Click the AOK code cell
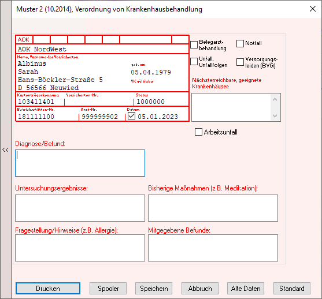Screen dimensions: 322x299 (x=24, y=40)
